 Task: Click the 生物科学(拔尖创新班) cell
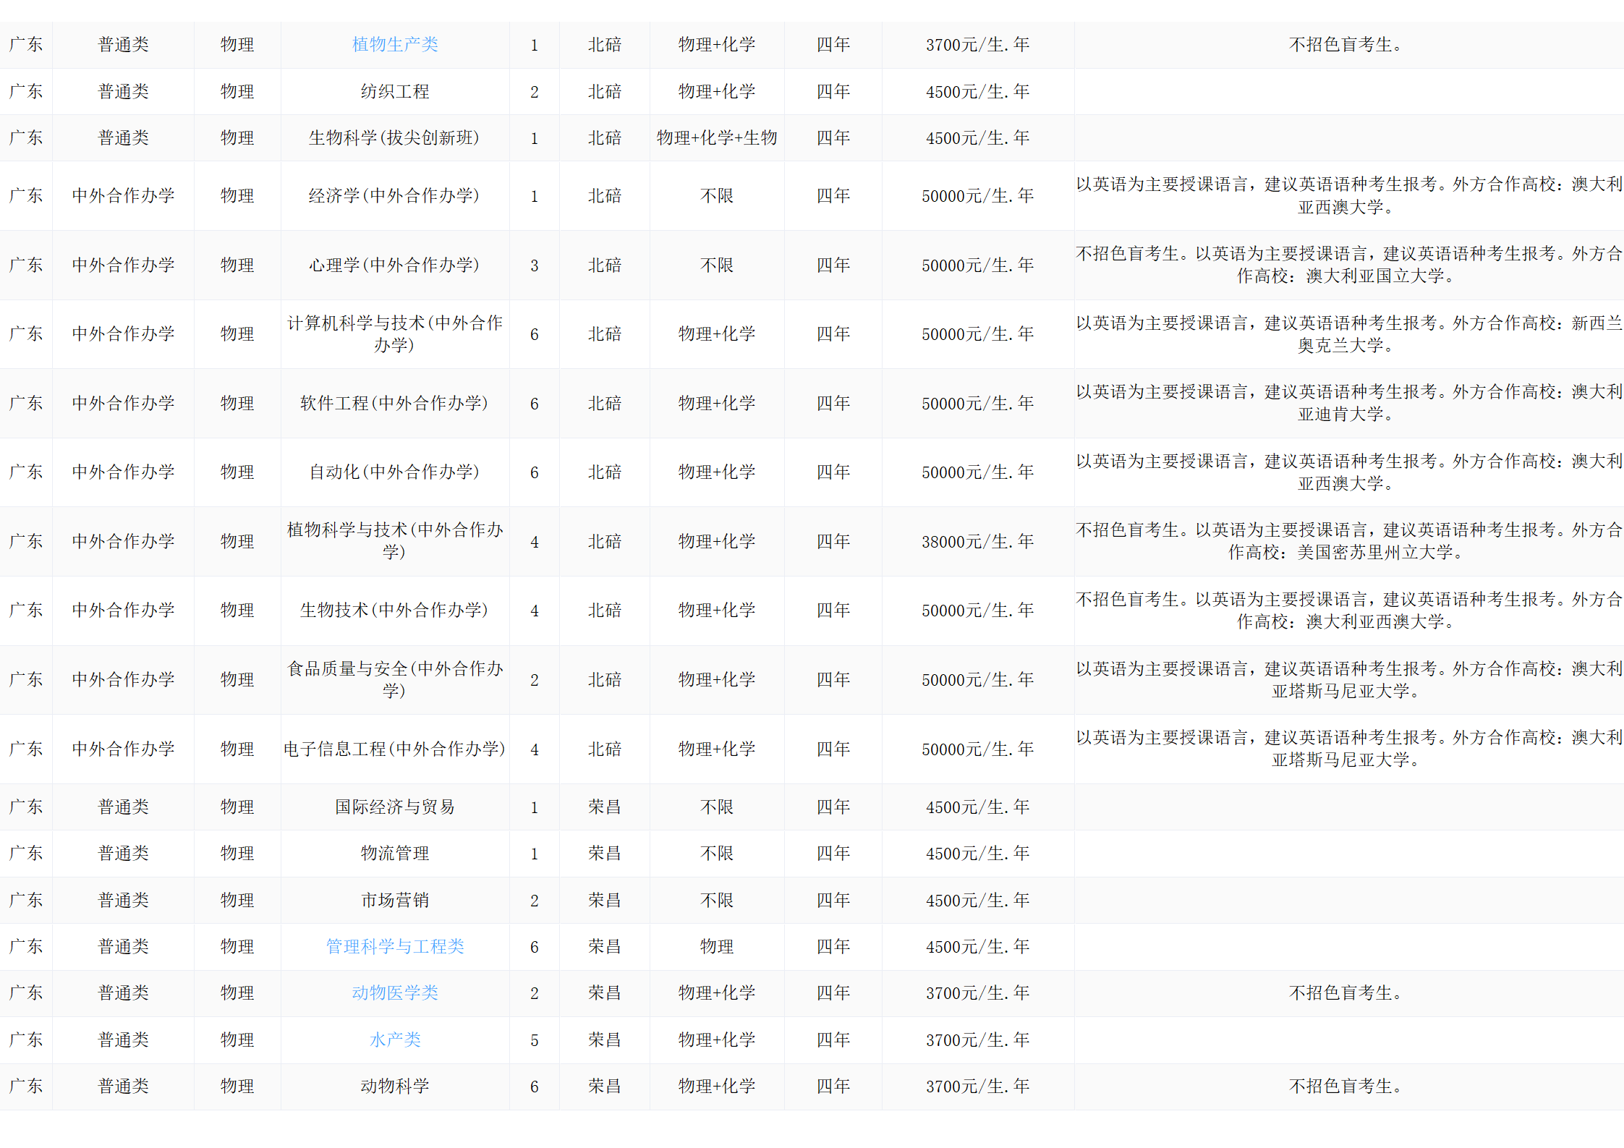coord(395,138)
